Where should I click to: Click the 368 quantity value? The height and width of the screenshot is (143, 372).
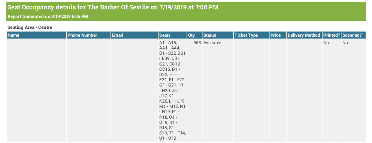pos(197,43)
